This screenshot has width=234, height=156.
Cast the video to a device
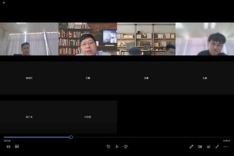pyautogui.click(x=209, y=147)
